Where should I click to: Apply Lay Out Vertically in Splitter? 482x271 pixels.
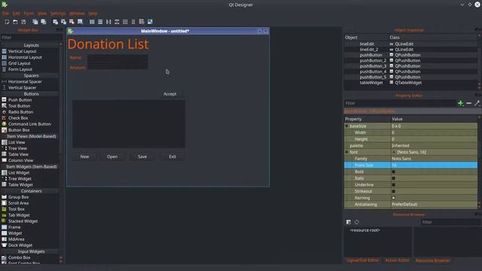point(117,22)
